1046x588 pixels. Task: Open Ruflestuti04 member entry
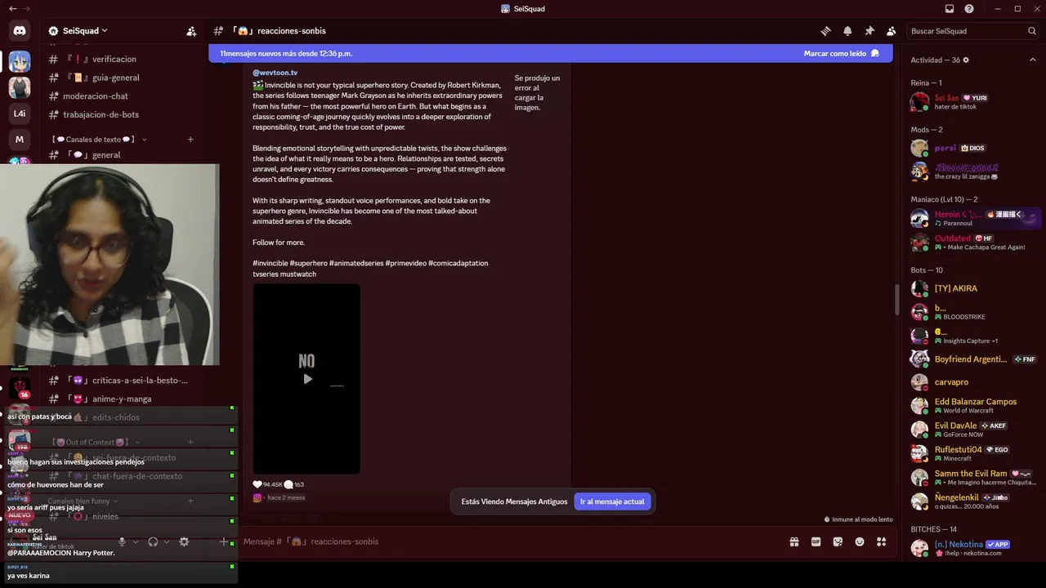point(975,453)
